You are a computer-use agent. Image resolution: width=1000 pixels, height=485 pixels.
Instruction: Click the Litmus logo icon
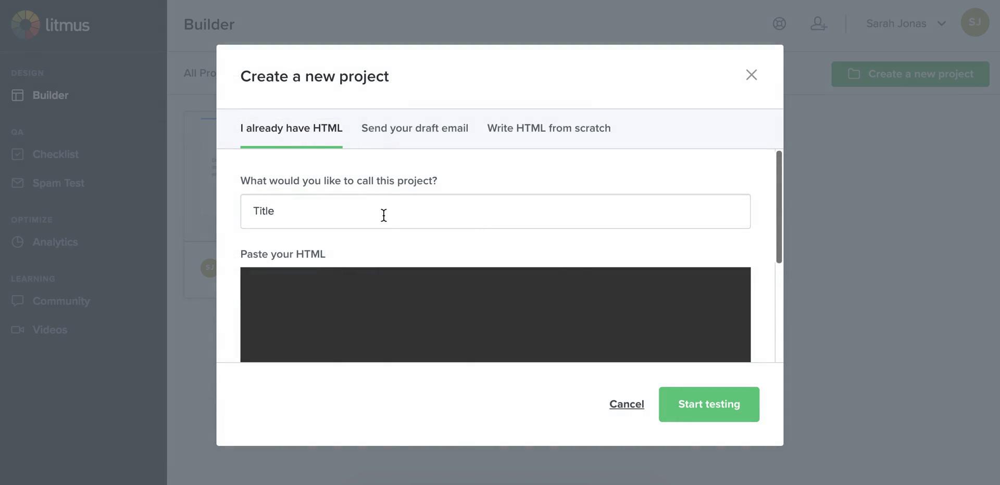point(25,24)
